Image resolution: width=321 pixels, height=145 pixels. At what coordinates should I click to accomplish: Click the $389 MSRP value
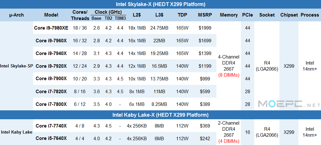(205, 104)
